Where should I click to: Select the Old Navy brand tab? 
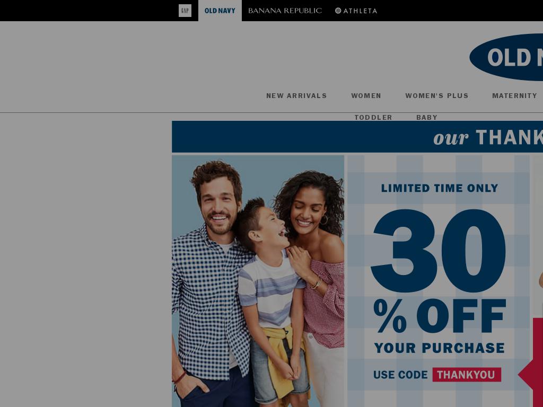point(220,11)
